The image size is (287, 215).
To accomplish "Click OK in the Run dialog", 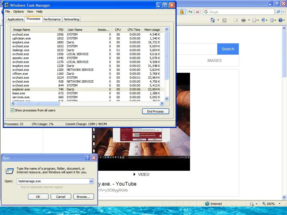I will point(38,197).
